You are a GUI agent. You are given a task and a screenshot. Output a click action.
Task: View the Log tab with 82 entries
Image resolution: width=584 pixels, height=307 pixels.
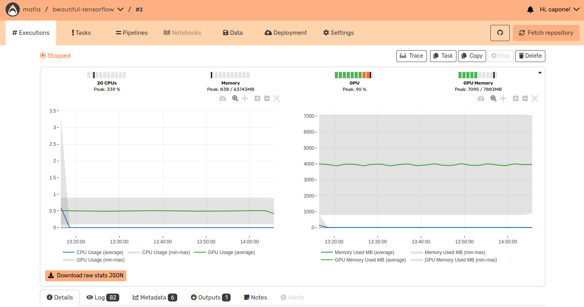(x=103, y=298)
